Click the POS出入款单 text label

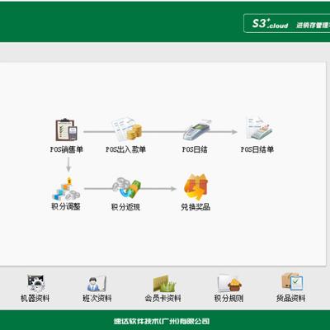point(126,149)
